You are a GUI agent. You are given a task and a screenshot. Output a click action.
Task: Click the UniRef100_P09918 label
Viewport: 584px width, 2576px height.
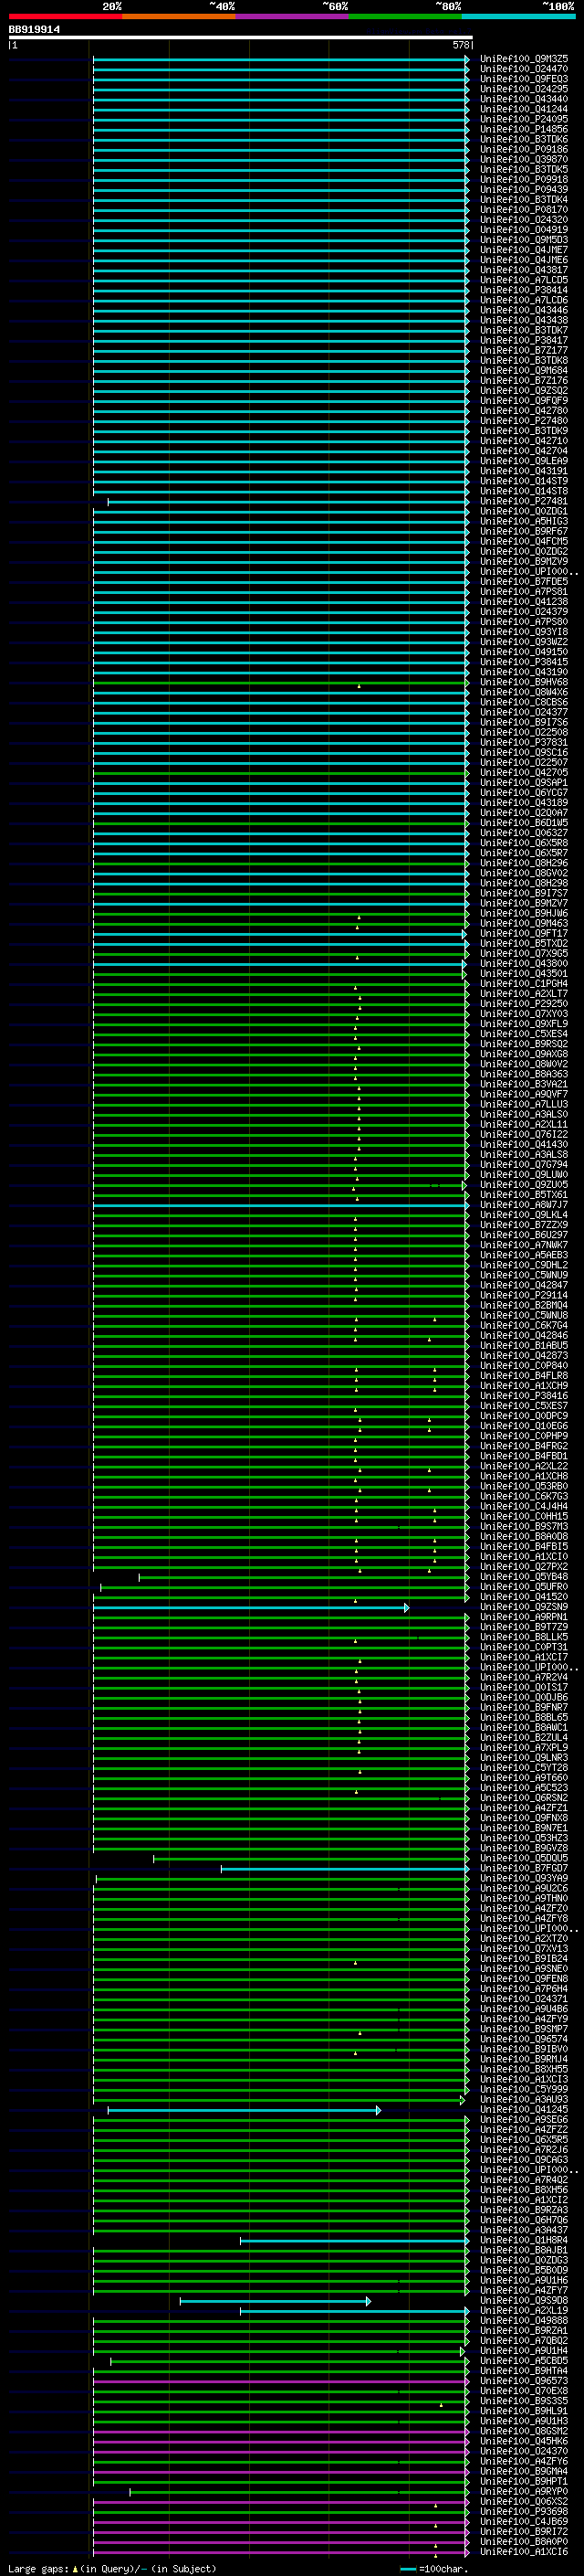click(x=524, y=180)
